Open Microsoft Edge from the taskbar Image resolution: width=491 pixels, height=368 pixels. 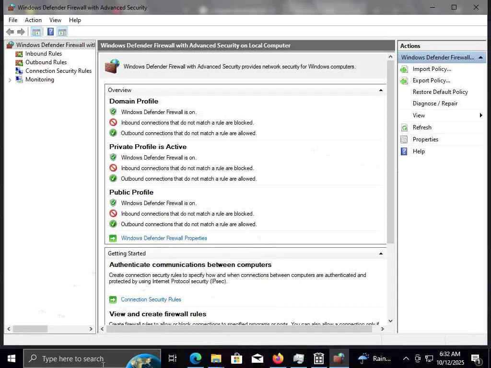(x=196, y=358)
